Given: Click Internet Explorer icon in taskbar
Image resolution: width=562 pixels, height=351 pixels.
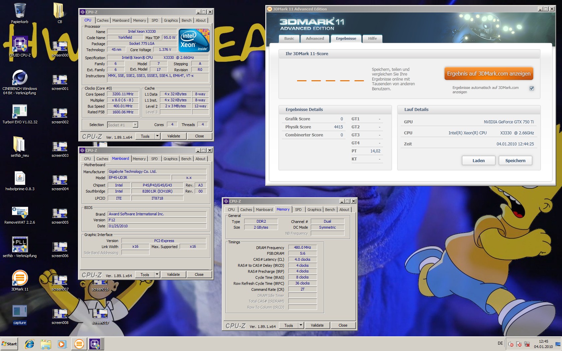Looking at the screenshot, I should coord(29,344).
